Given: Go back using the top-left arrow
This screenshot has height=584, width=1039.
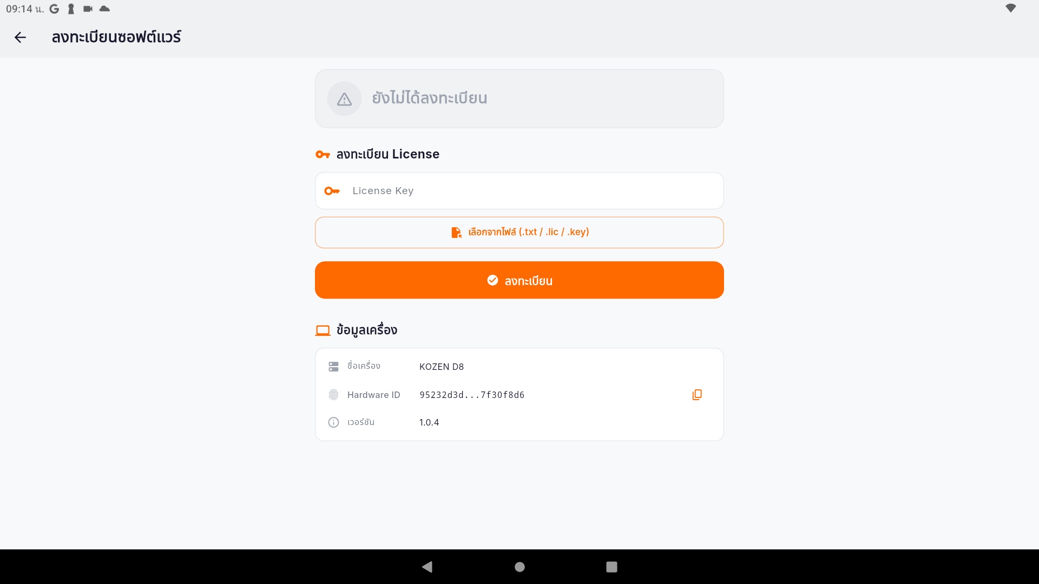Looking at the screenshot, I should click(x=20, y=37).
